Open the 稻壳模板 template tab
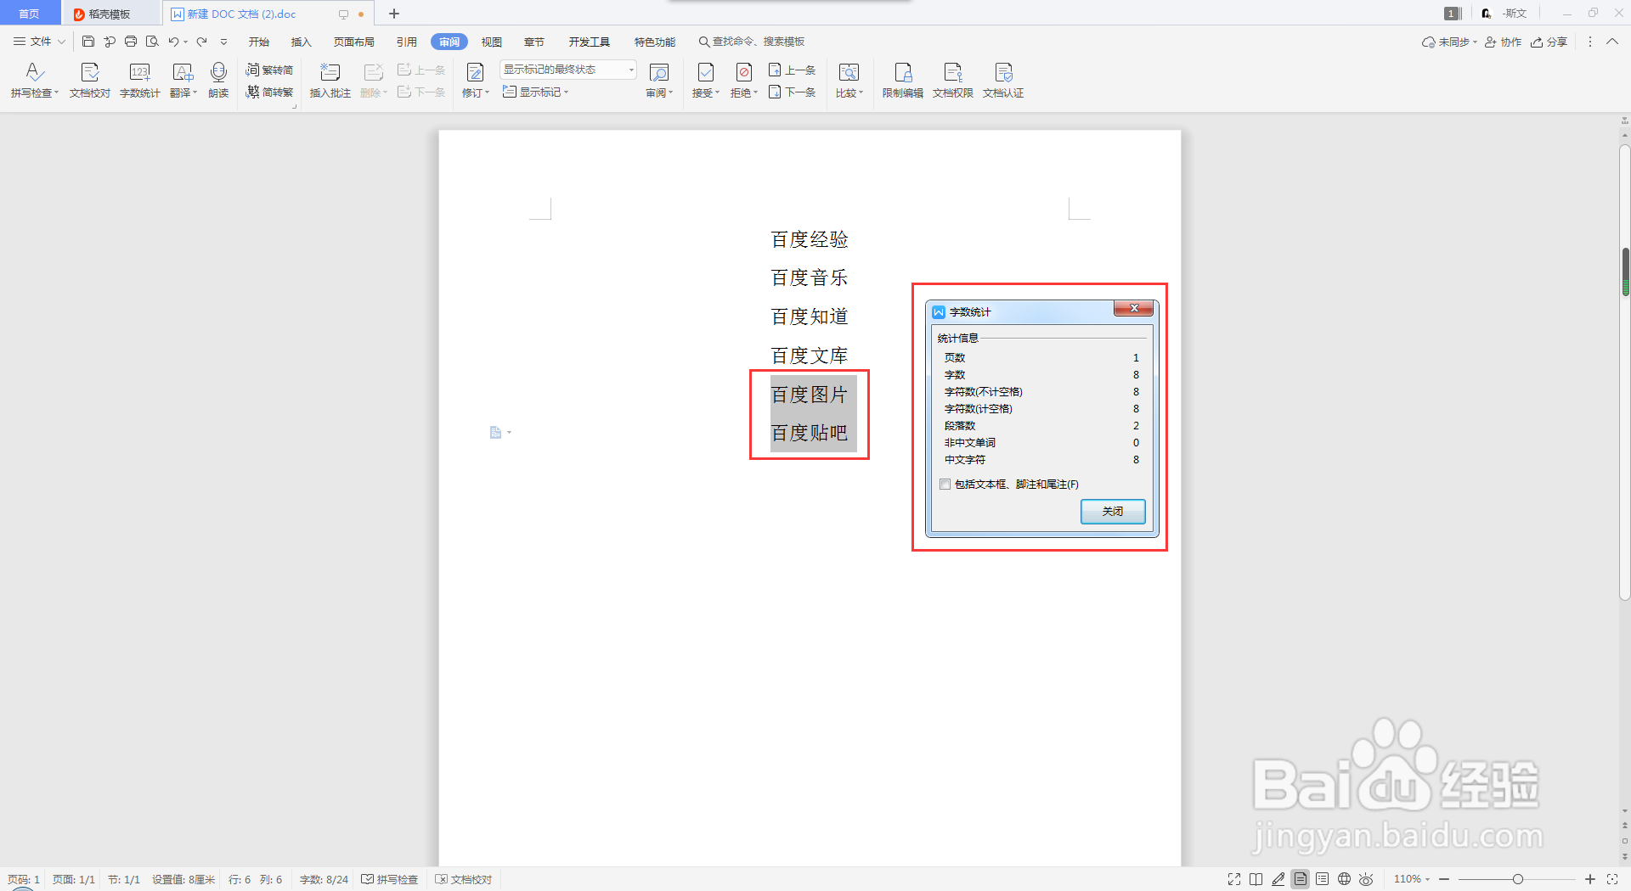The width and height of the screenshot is (1631, 891). [110, 14]
